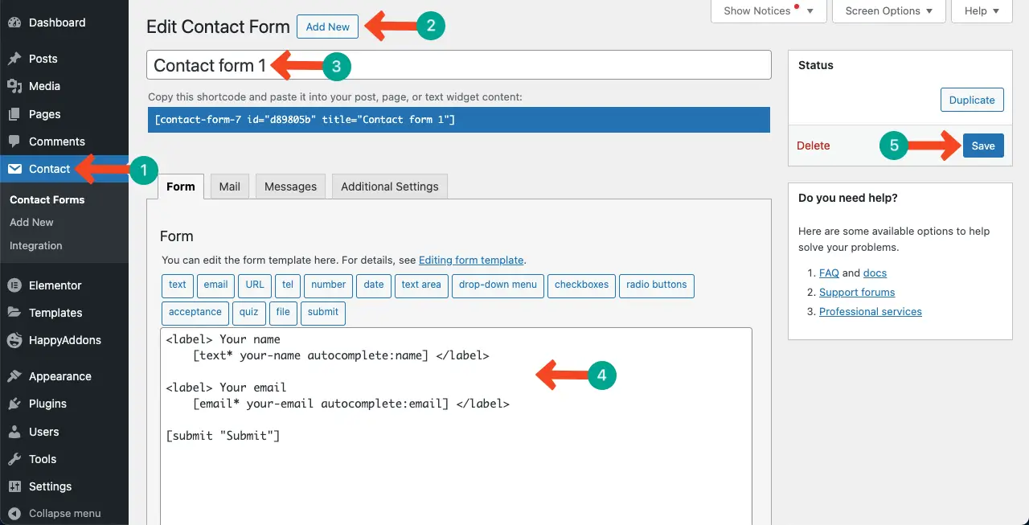Screen dimensions: 1029x525
Task: Switch to the Form tab
Action: tap(181, 186)
